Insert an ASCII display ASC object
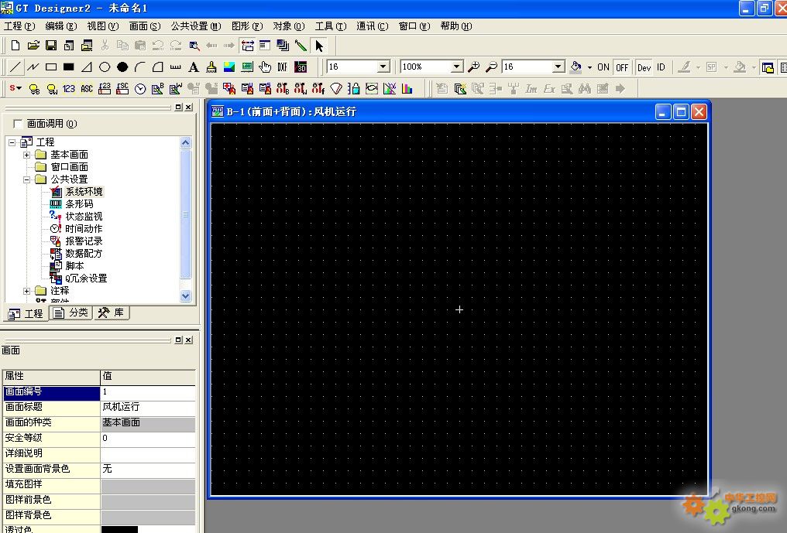This screenshot has height=533, width=787. [86, 89]
